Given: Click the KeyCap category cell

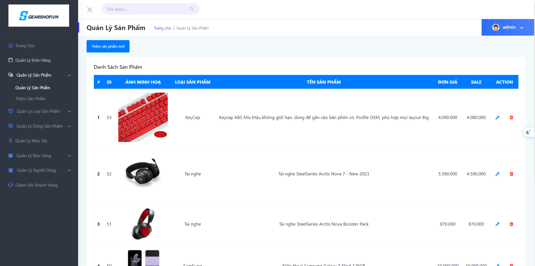Looking at the screenshot, I should (x=193, y=118).
